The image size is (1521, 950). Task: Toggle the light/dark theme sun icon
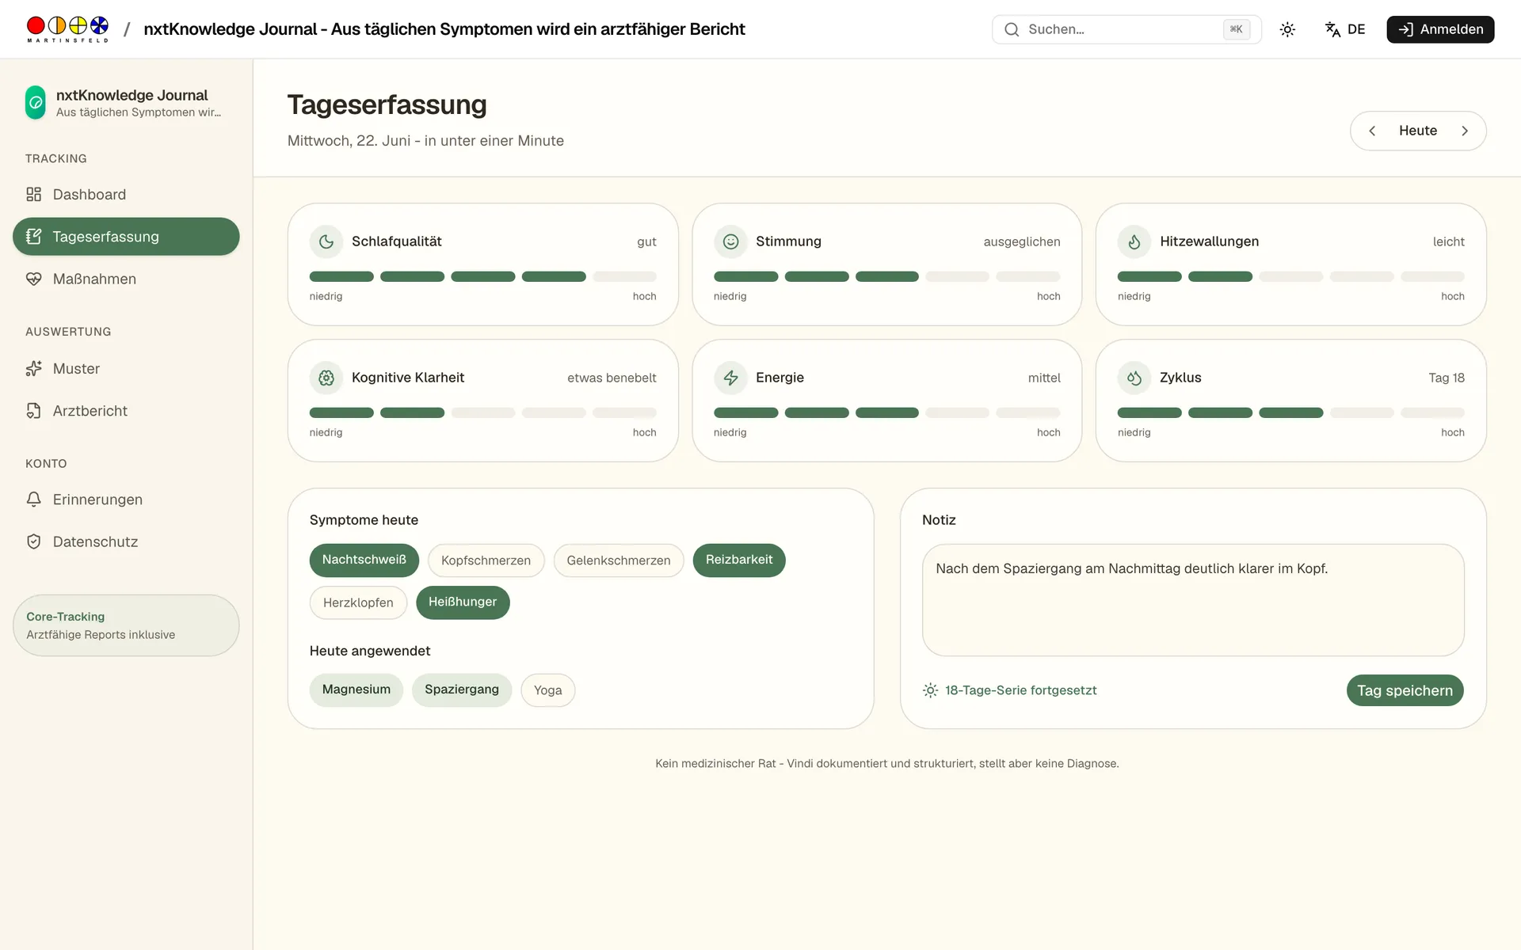click(x=1287, y=29)
